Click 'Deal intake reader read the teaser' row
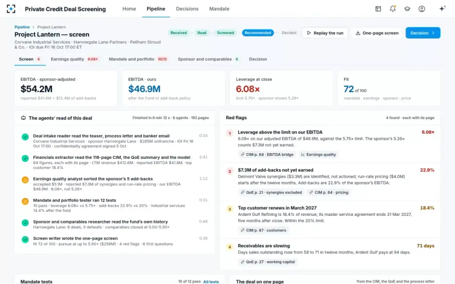 [x=115, y=141]
